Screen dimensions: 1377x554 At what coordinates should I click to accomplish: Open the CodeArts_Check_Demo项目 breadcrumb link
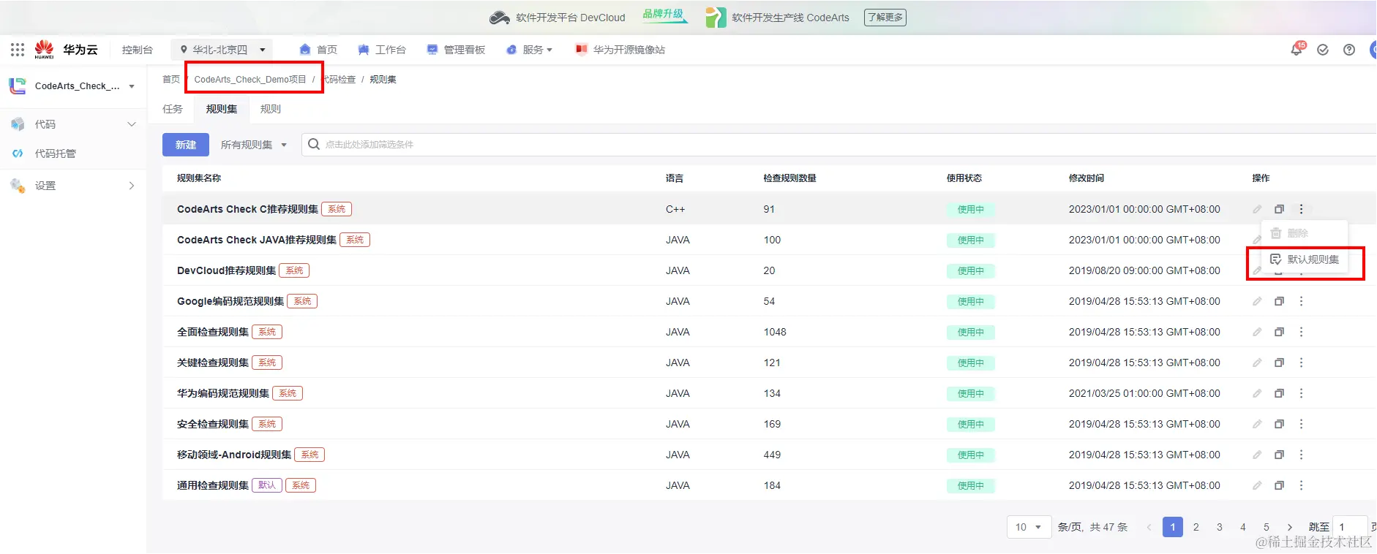point(250,79)
